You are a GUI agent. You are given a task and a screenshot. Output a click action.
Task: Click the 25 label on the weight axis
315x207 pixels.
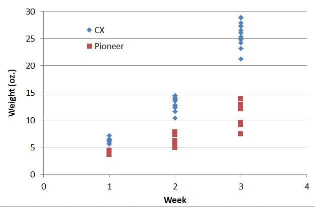pos(32,39)
